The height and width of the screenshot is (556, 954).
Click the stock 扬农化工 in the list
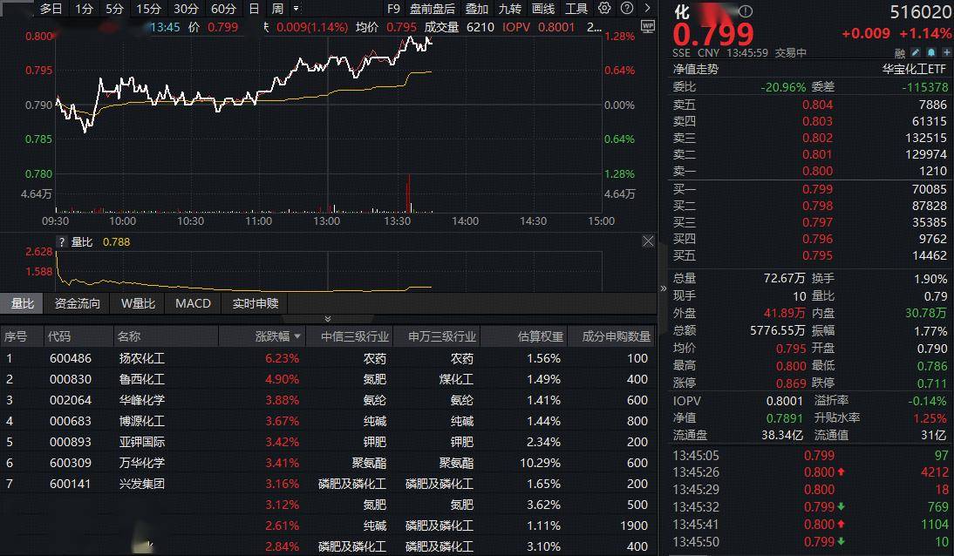(143, 357)
